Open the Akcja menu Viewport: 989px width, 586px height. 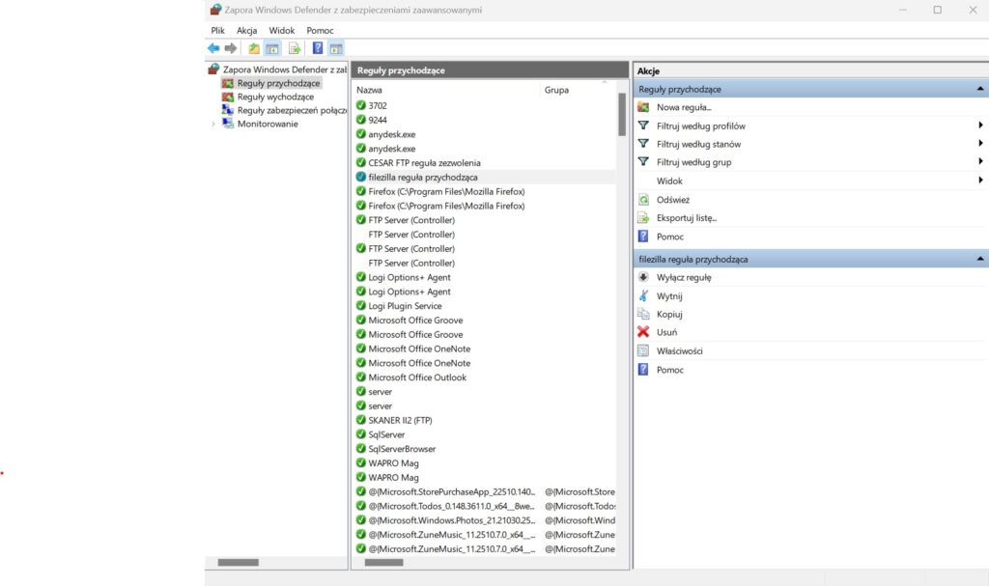coord(246,30)
